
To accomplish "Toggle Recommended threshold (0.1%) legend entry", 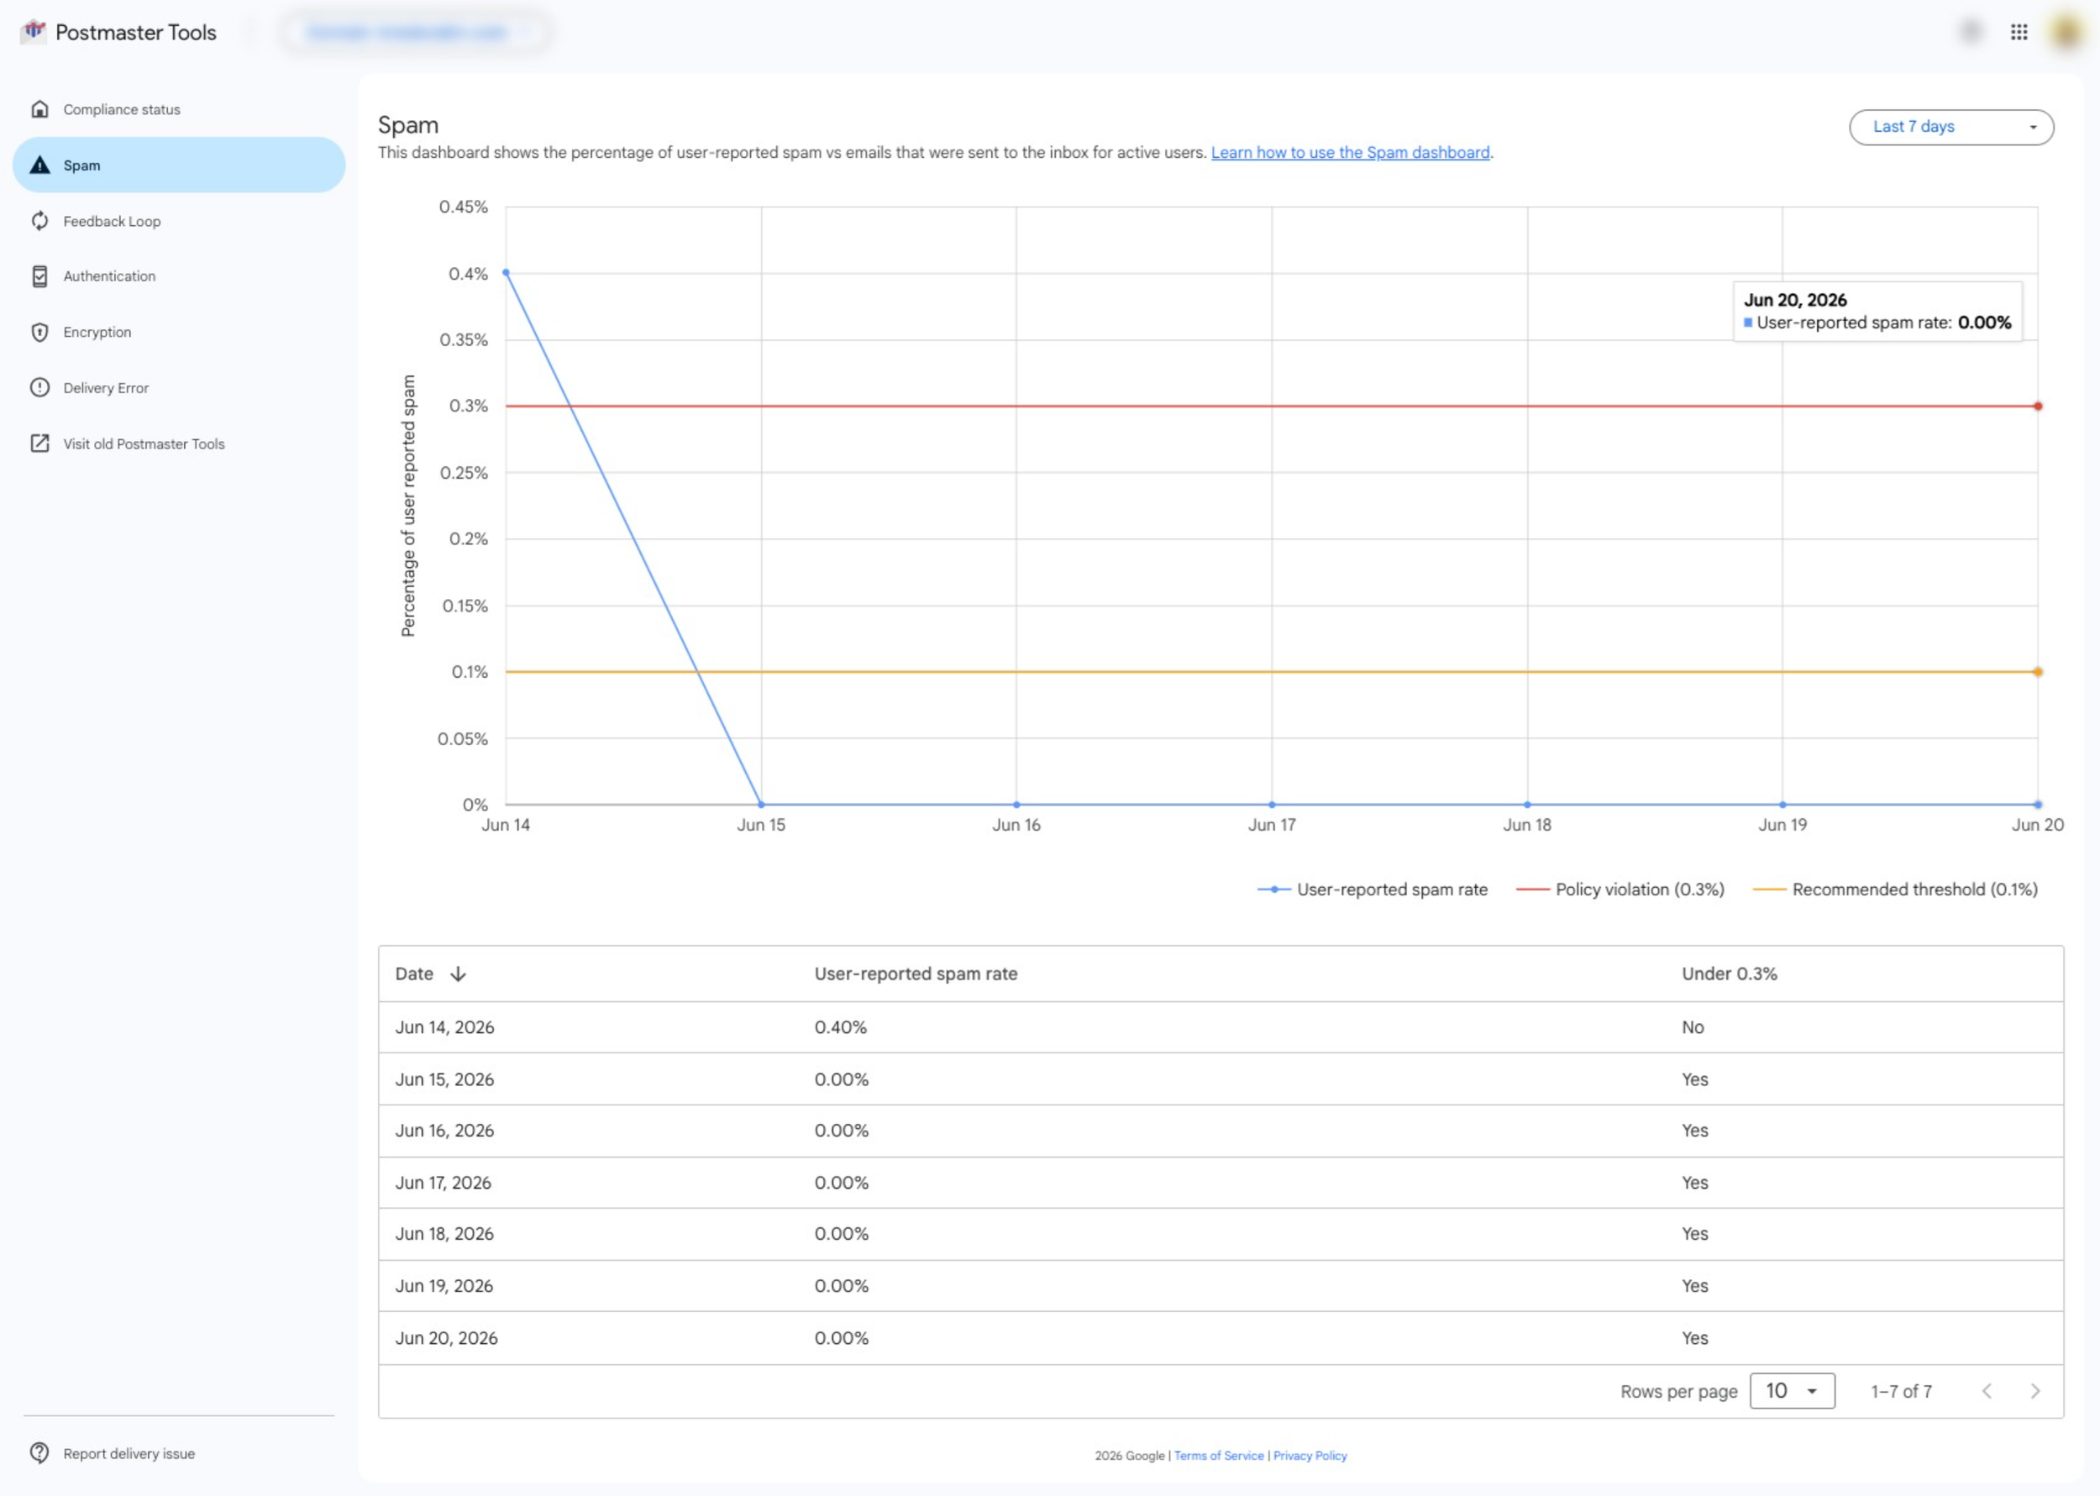I will click(1894, 889).
